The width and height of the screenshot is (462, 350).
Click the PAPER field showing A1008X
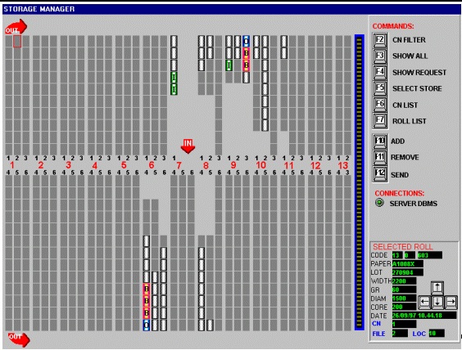click(x=407, y=264)
